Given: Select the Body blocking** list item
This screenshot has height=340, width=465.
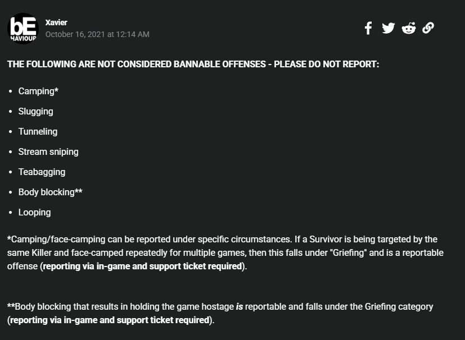Looking at the screenshot, I should (x=51, y=192).
